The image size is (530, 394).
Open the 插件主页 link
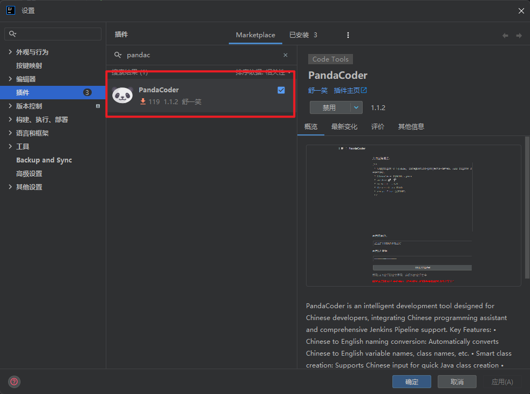coord(350,91)
